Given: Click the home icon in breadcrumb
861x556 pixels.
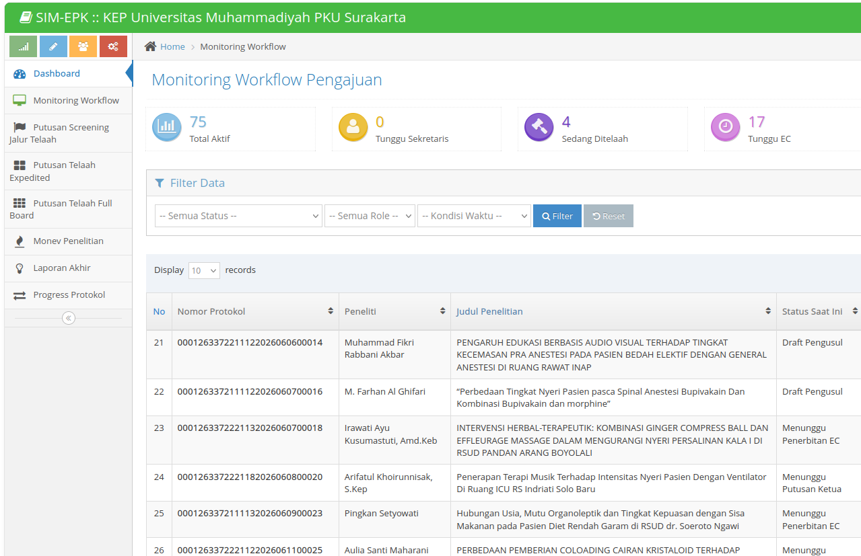Looking at the screenshot, I should [151, 46].
